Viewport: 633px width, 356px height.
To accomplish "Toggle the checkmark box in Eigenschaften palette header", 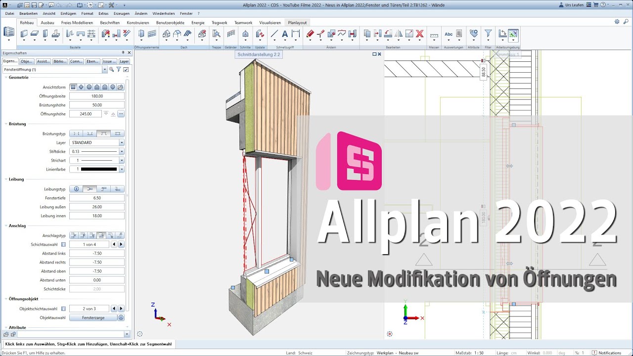I will [126, 70].
